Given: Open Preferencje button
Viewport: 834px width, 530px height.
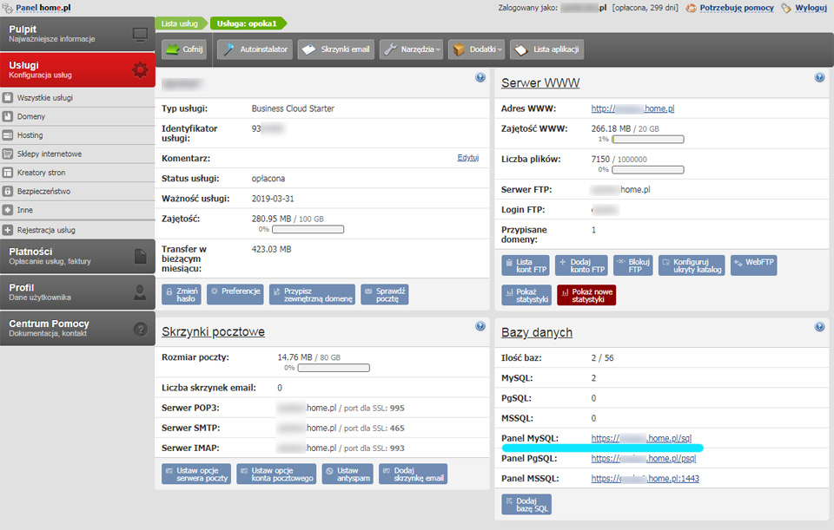Looking at the screenshot, I should coord(235,295).
